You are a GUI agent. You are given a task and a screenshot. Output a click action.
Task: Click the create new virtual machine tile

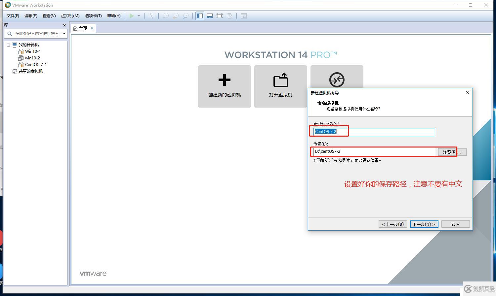(225, 86)
